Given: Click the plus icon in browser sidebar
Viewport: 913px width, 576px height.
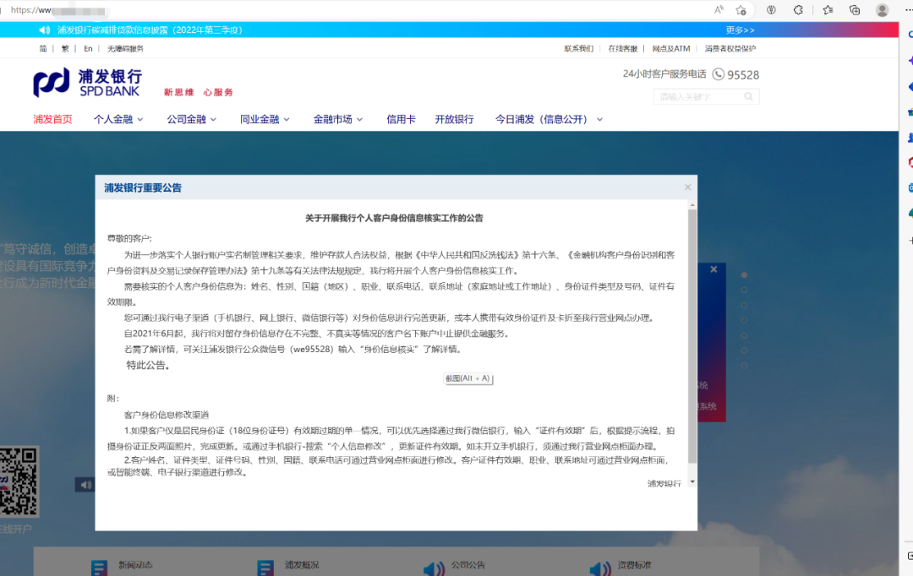Looking at the screenshot, I should point(910,241).
